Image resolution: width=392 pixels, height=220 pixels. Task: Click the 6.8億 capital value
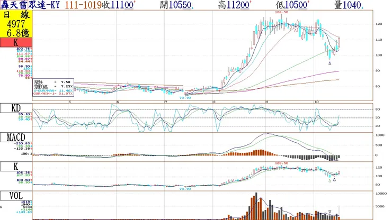click(x=18, y=33)
